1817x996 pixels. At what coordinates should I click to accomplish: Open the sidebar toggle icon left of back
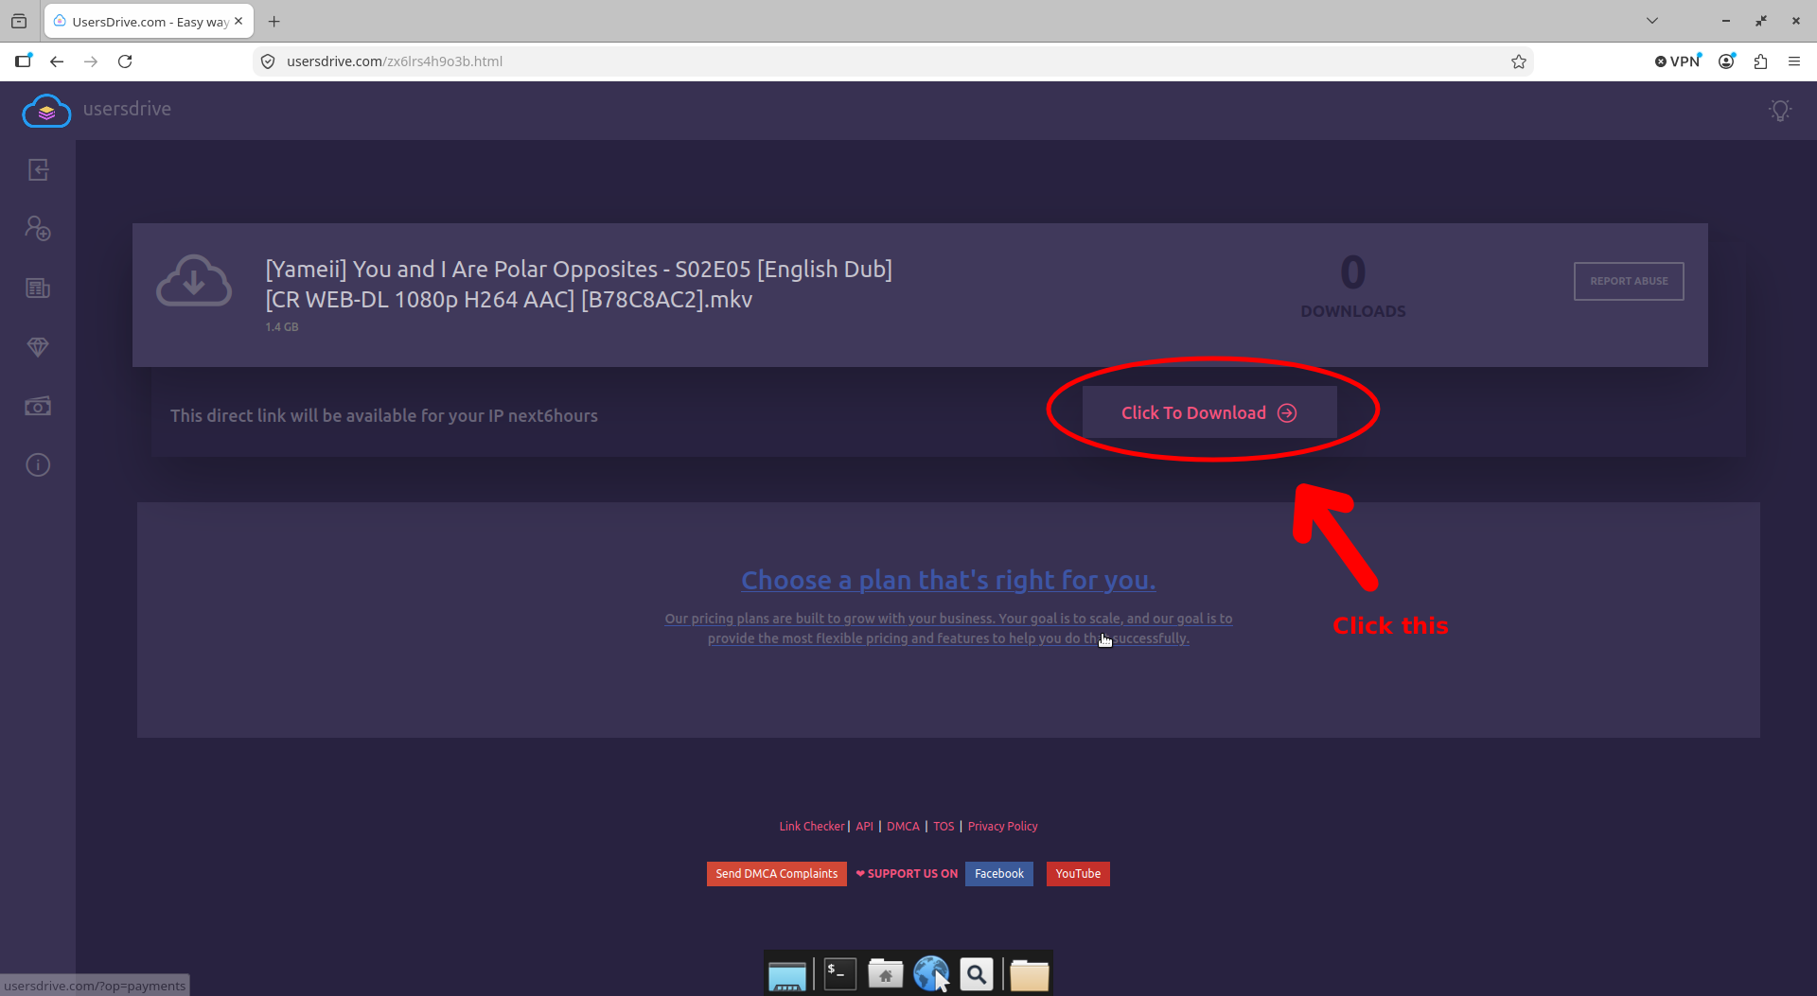coord(23,61)
